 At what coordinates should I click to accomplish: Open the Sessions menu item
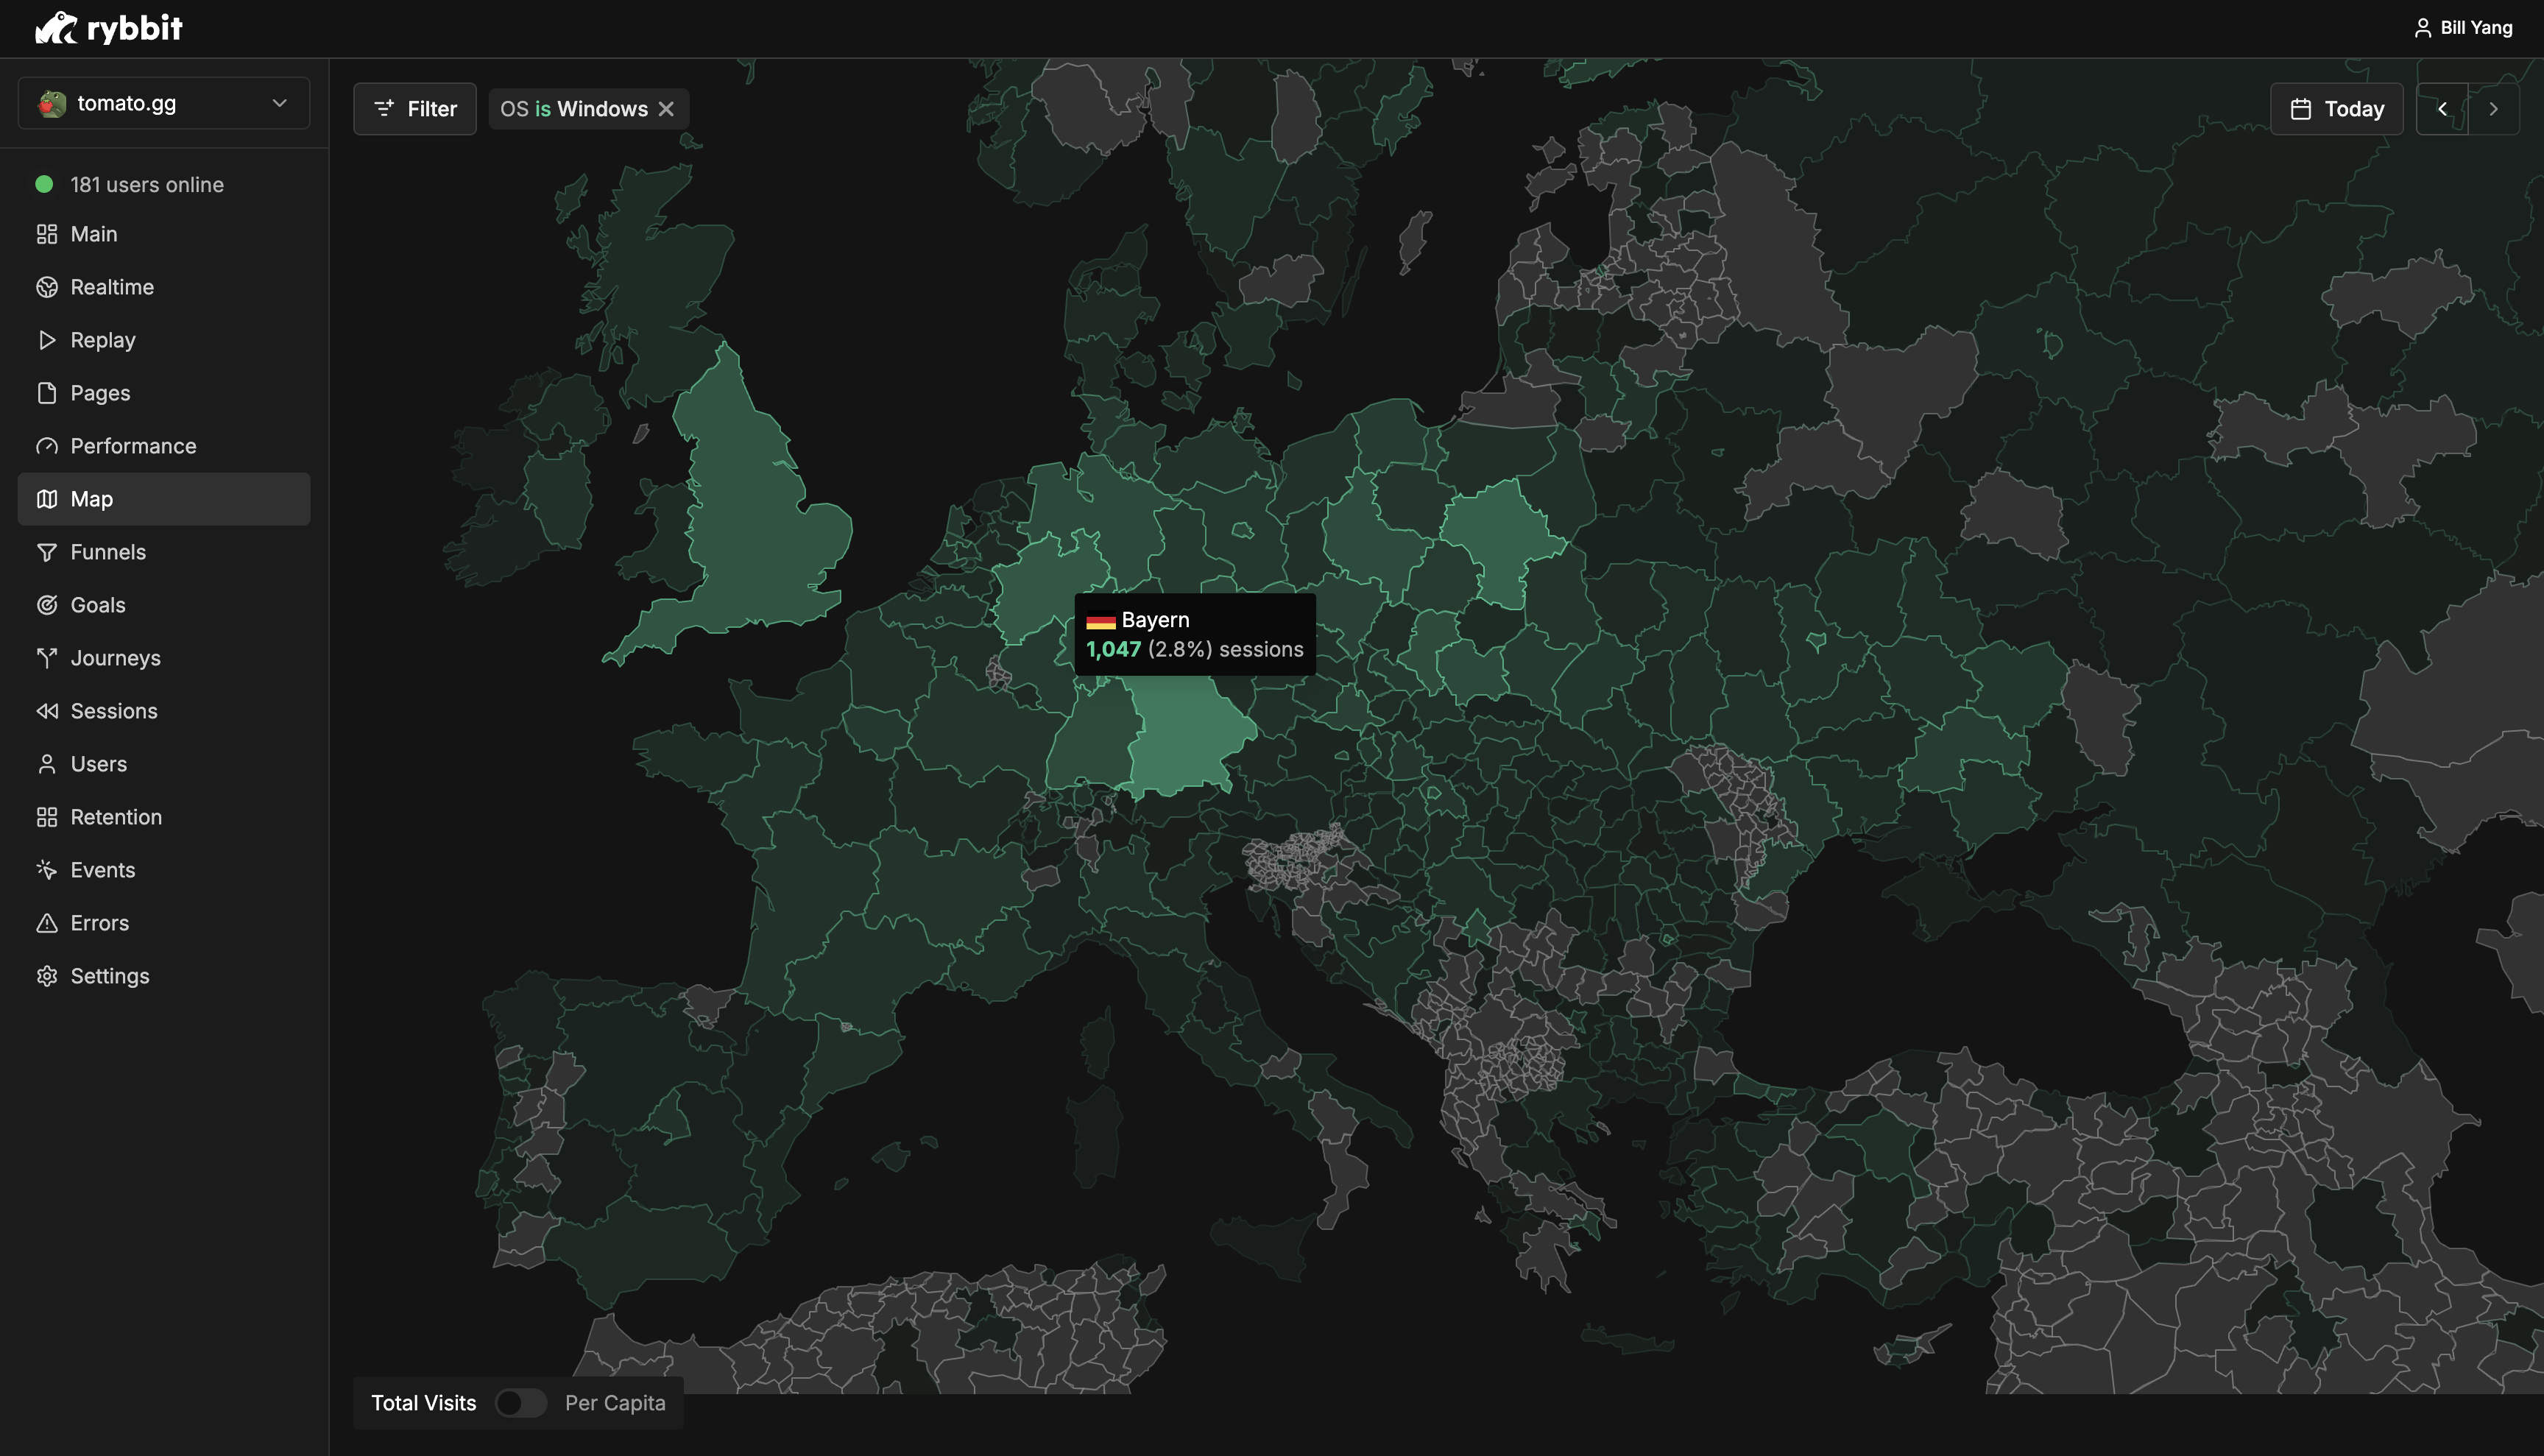coord(114,711)
